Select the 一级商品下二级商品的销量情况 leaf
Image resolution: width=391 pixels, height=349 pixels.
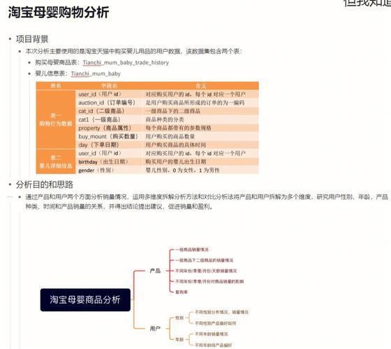click(x=204, y=260)
